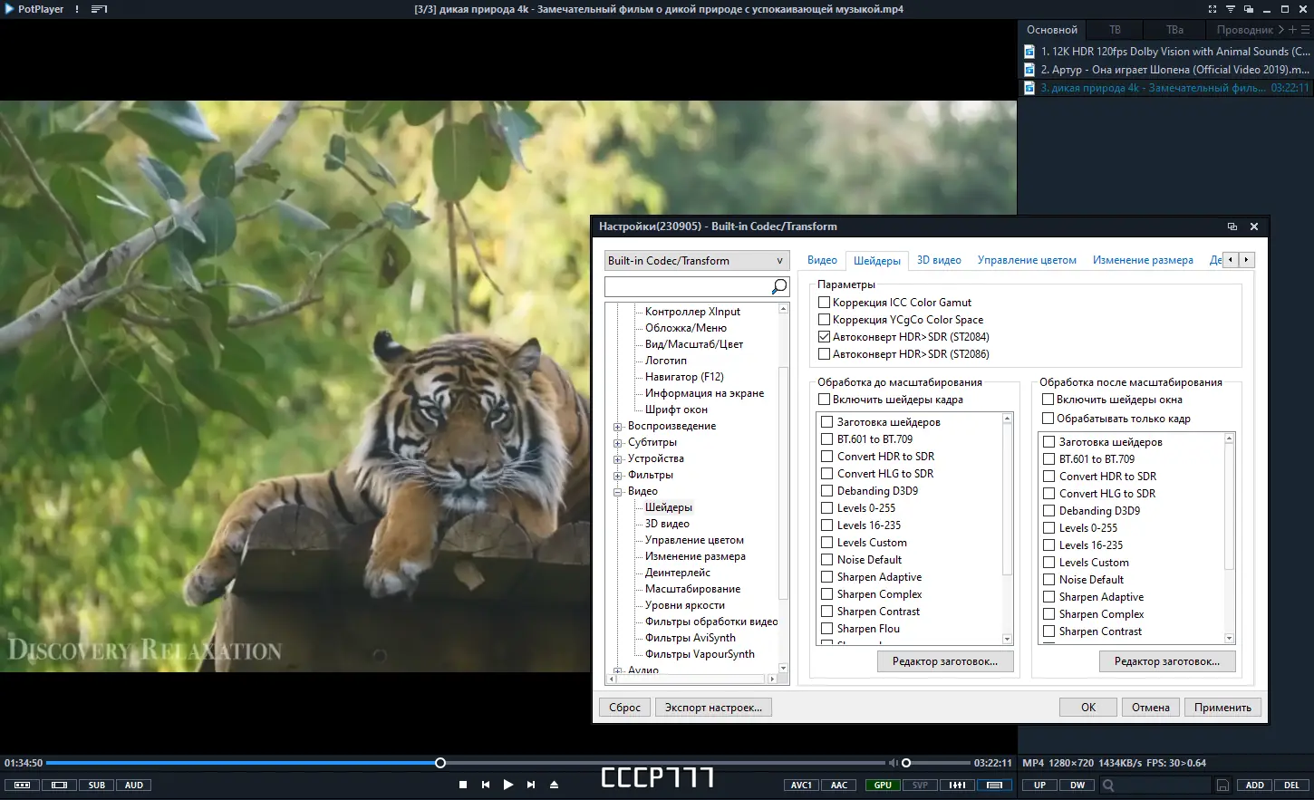This screenshot has height=800, width=1314.
Task: Click the Play button in playback controls
Action: (507, 785)
